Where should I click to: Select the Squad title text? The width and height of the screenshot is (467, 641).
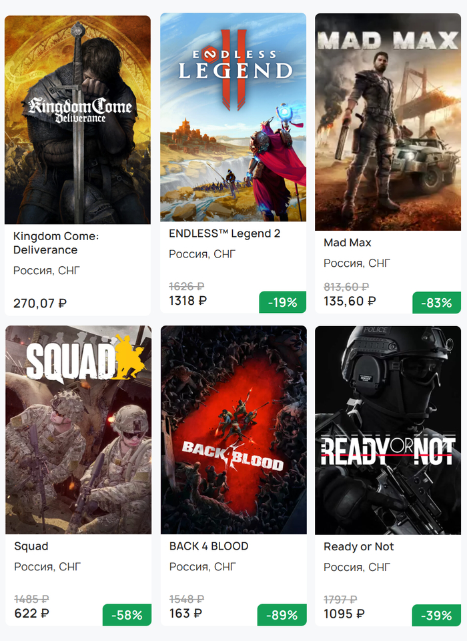[31, 546]
